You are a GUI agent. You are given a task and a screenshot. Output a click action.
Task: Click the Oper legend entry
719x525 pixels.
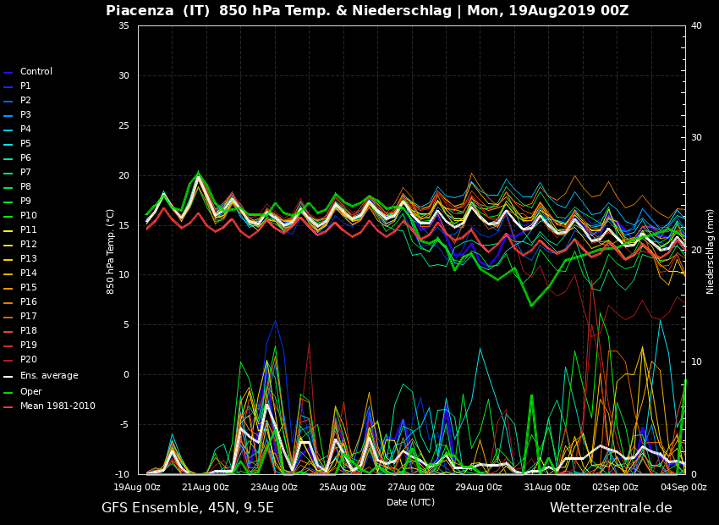point(30,392)
